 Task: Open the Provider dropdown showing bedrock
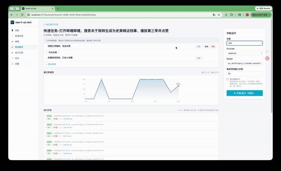pyautogui.click(x=245, y=53)
